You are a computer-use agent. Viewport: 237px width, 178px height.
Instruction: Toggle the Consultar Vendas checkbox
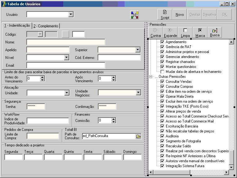162,82
